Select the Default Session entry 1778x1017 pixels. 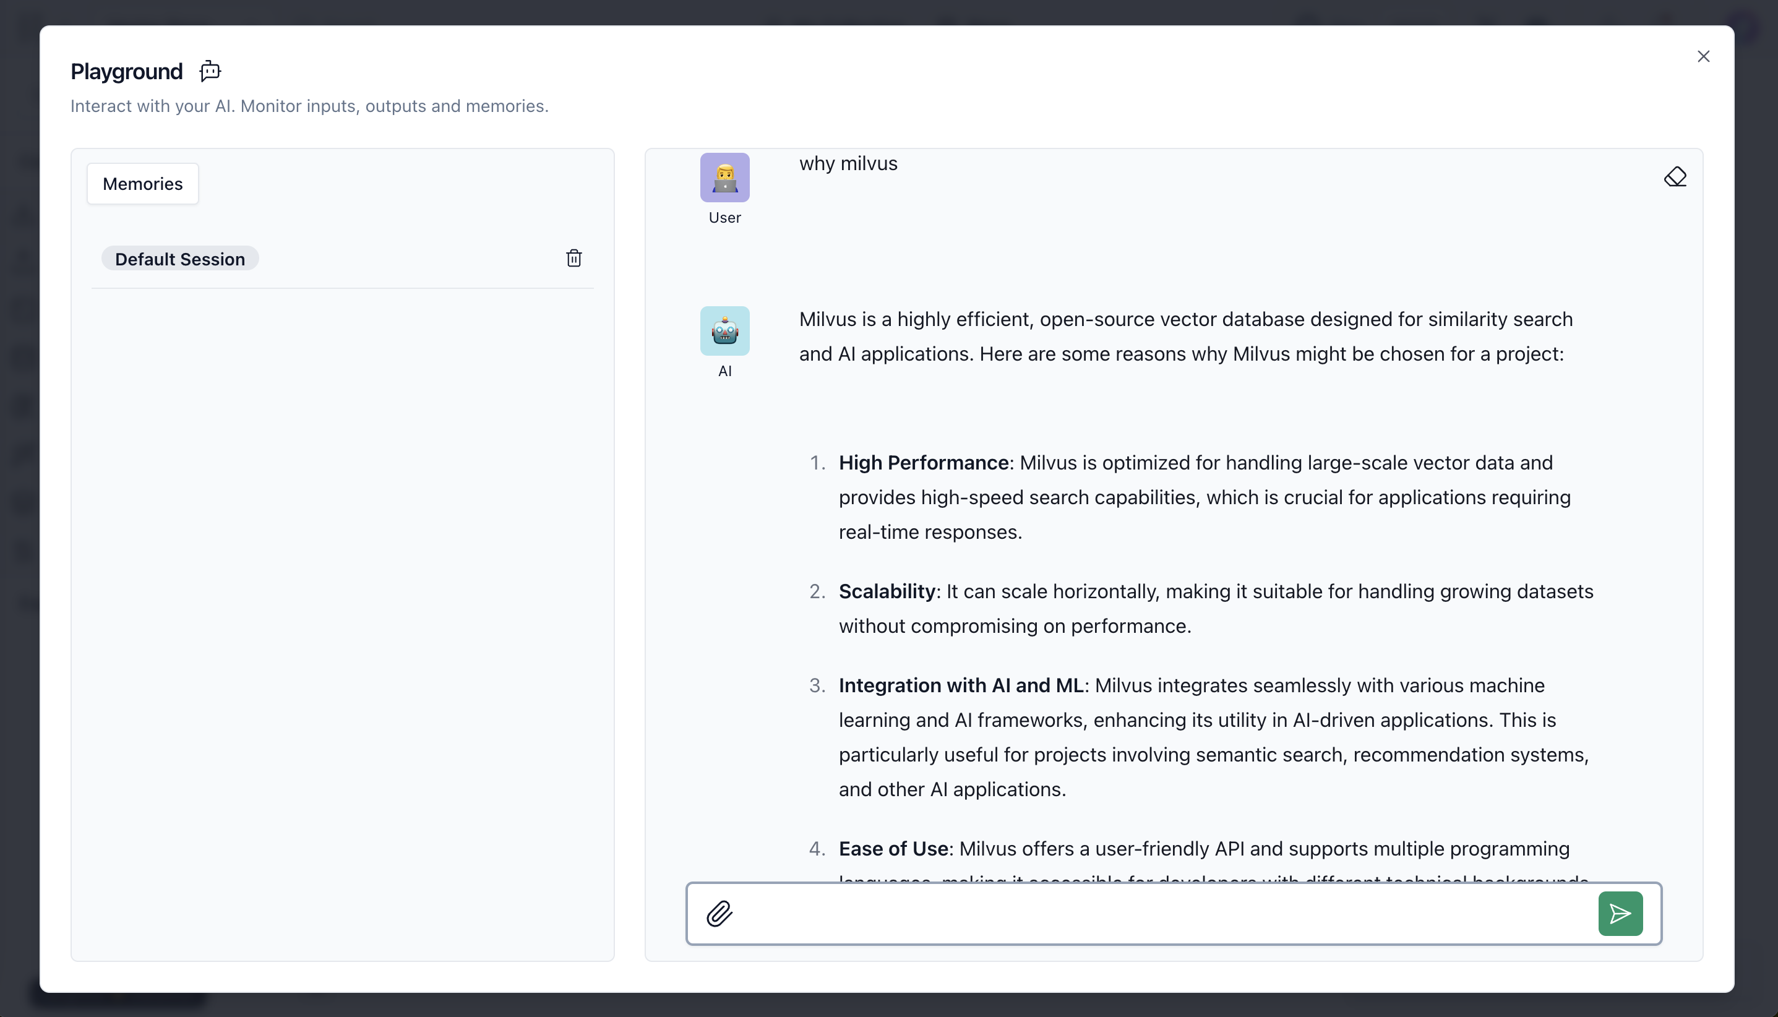pyautogui.click(x=180, y=259)
